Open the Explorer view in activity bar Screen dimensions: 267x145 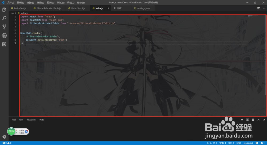coord(4,10)
